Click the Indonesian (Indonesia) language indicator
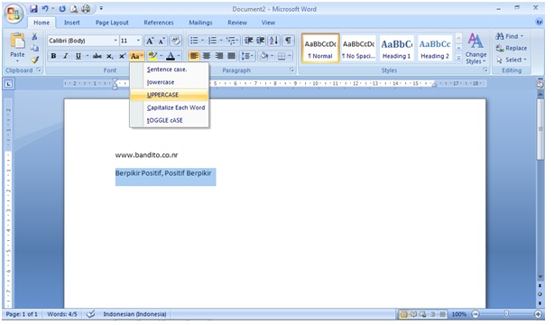Image resolution: width=554 pixels, height=325 pixels. coord(134,313)
